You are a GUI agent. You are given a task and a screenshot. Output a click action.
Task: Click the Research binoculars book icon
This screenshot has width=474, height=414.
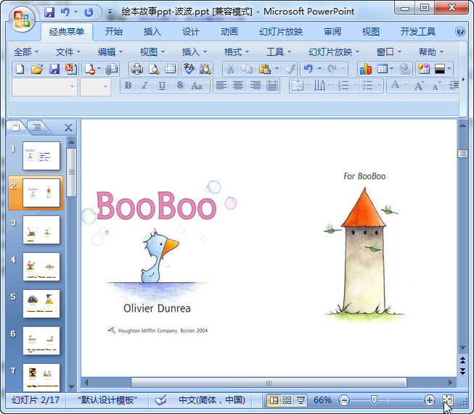coord(205,69)
